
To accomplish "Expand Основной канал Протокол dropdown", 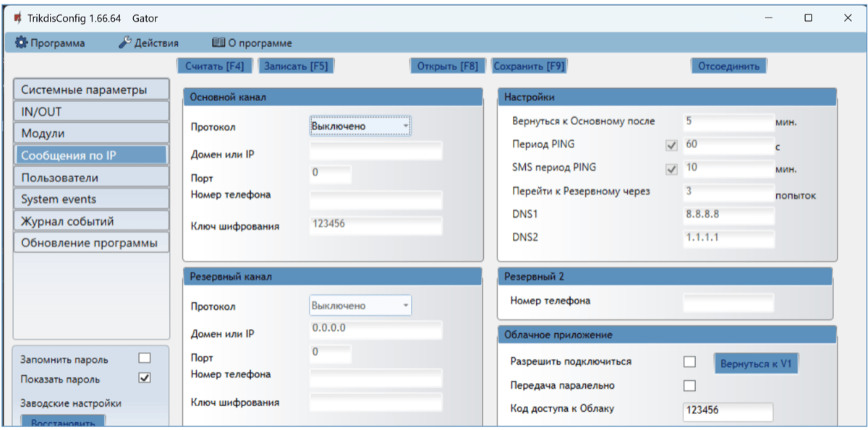I will coord(359,126).
